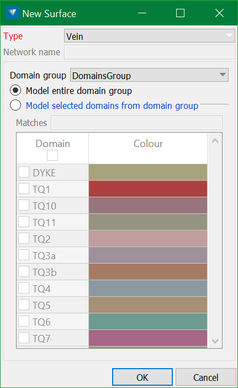Viewport: 238px width, 388px height.
Task: Click the Matches filter input field
Action: (x=137, y=123)
